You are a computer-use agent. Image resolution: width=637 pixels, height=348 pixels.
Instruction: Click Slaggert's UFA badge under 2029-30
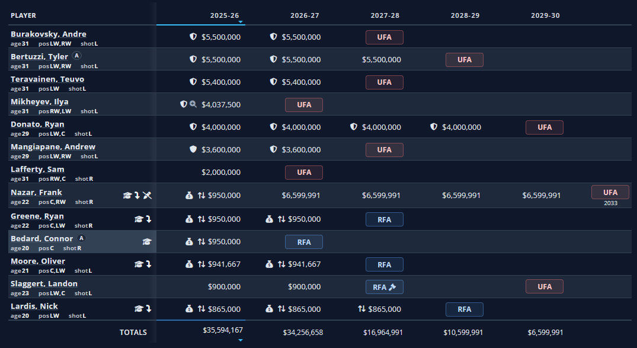point(545,286)
